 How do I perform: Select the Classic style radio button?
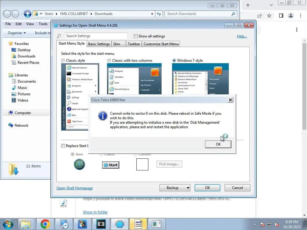[x=63, y=60]
